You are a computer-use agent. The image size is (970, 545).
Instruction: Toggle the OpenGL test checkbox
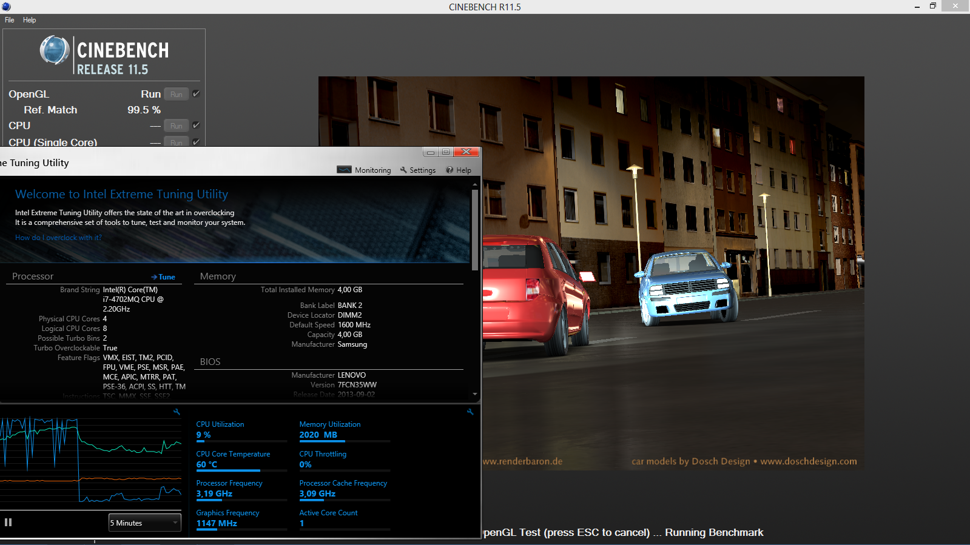[x=196, y=93]
